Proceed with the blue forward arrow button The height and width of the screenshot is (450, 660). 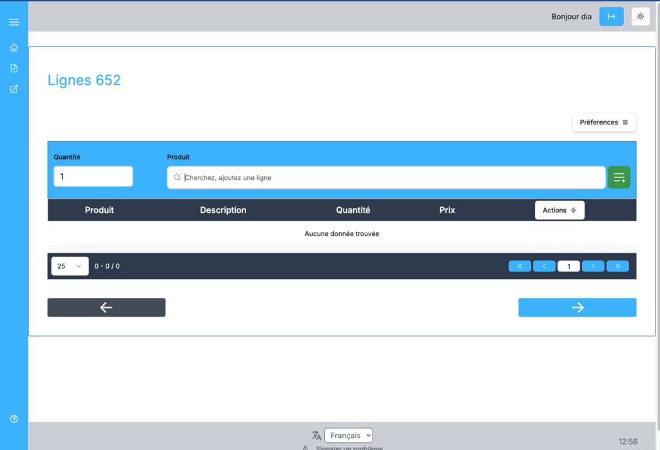pos(577,308)
